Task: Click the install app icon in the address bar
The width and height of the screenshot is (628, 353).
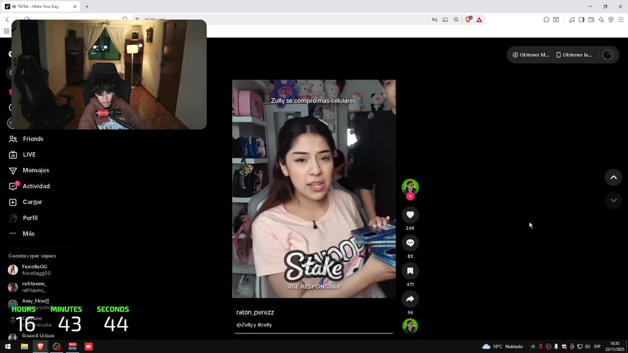Action: tap(445, 20)
